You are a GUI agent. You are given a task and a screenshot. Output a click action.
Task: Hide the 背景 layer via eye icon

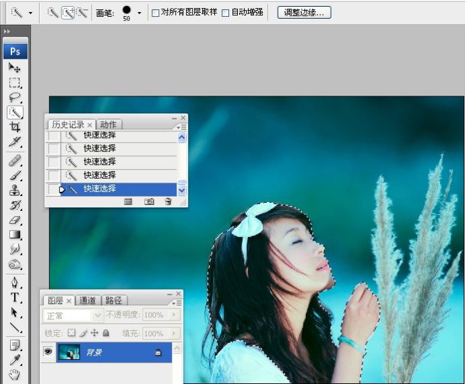pyautogui.click(x=47, y=352)
